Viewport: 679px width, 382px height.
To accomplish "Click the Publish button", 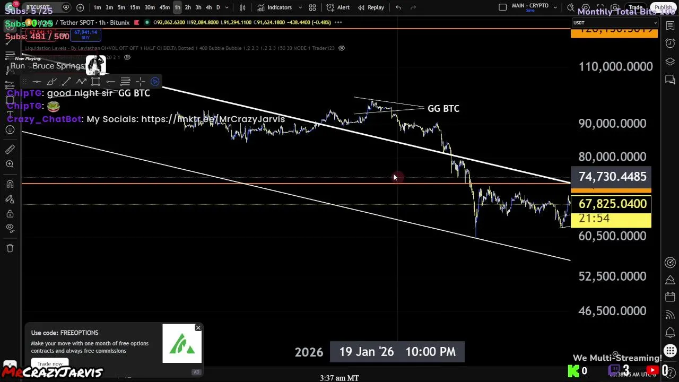I will [664, 7].
